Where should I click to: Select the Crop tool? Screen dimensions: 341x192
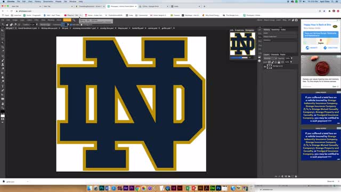(3, 47)
